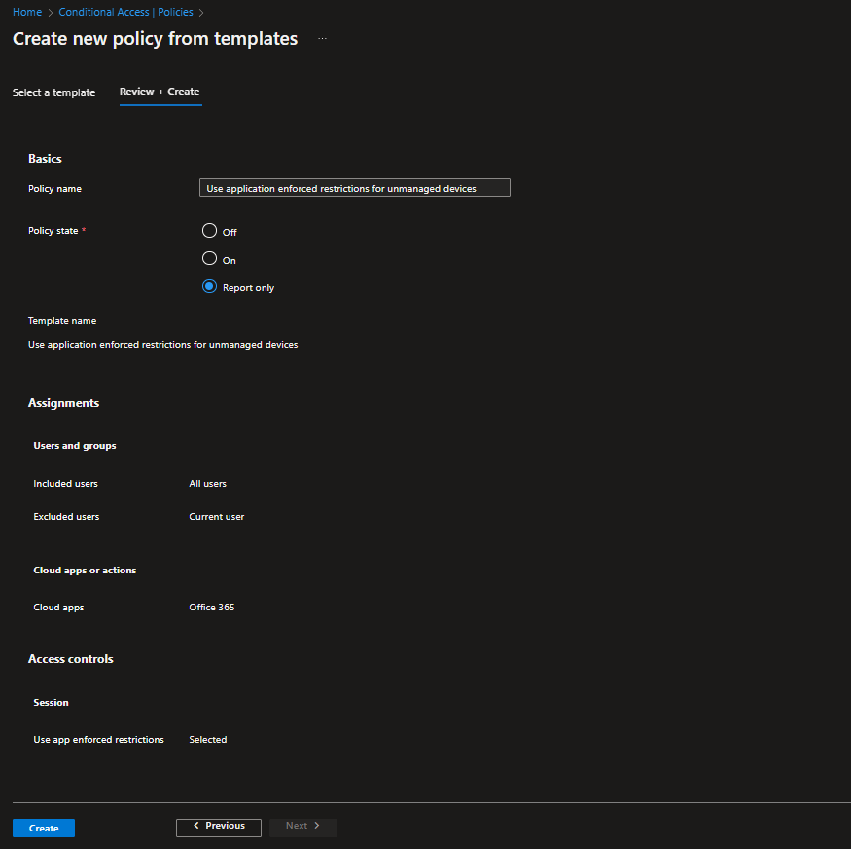Go to the Home breadcrumb
The image size is (851, 849).
tap(27, 12)
